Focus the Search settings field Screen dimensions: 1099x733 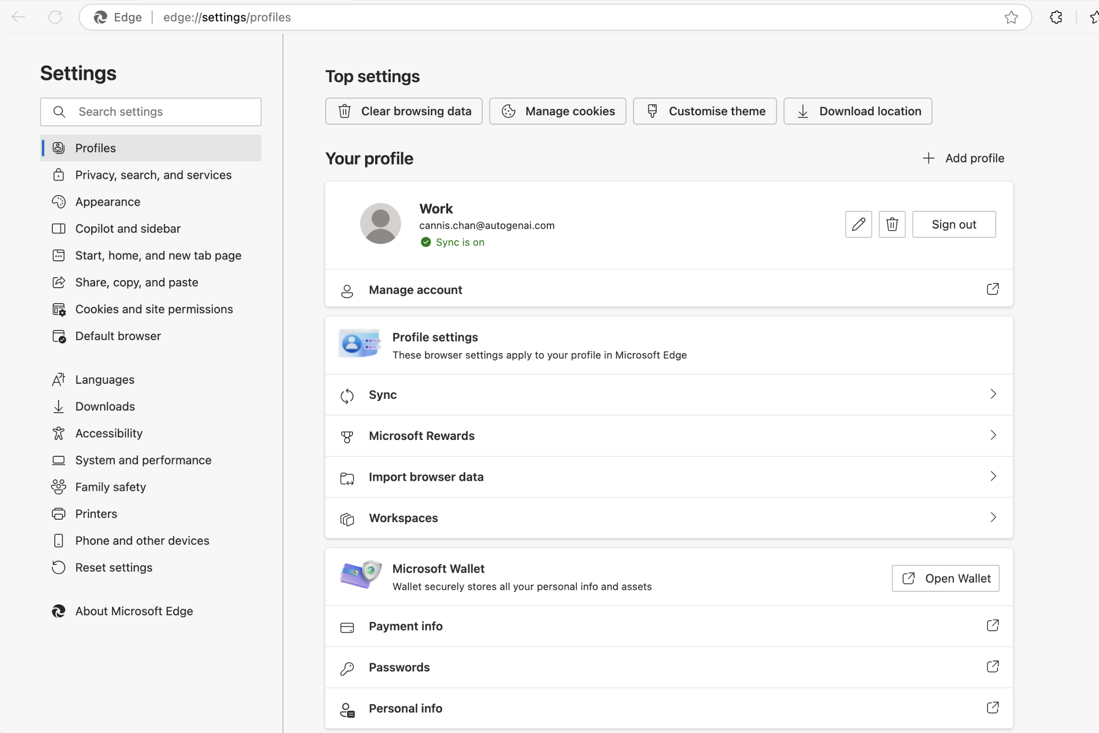151,112
